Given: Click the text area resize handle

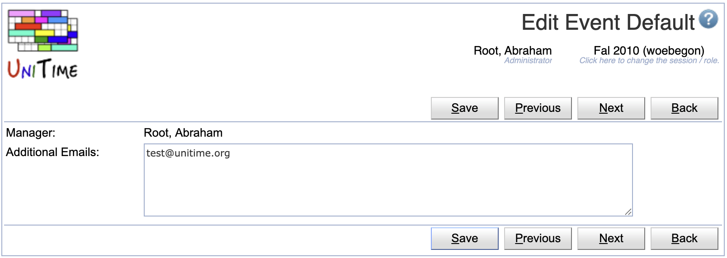Looking at the screenshot, I should click(x=628, y=212).
